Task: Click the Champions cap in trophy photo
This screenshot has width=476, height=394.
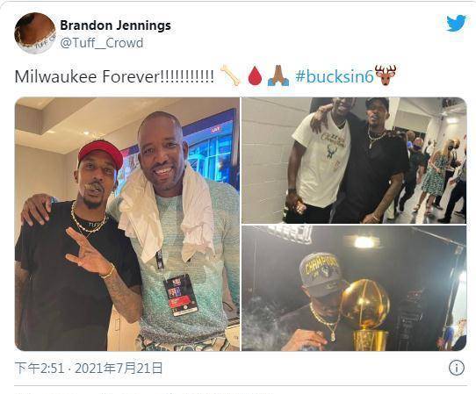Action: coord(321,274)
